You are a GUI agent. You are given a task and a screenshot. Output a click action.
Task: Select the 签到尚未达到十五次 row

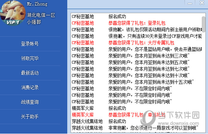(x=137, y=82)
